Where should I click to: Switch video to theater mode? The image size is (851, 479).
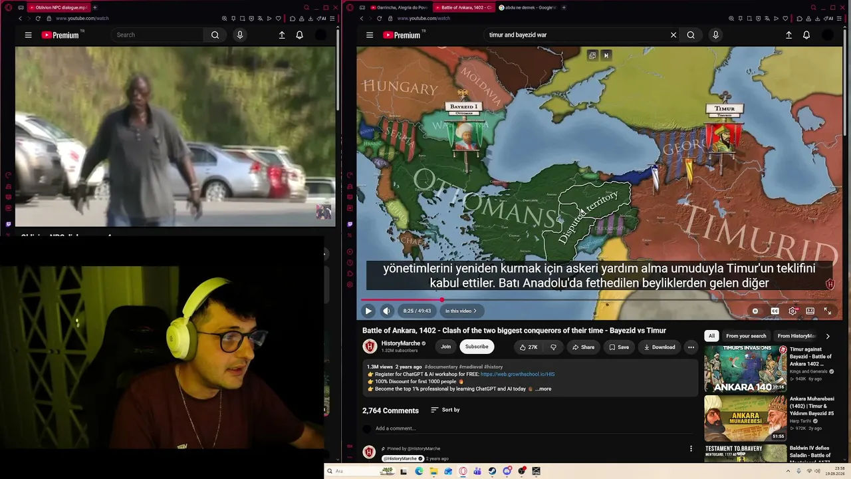pyautogui.click(x=810, y=311)
